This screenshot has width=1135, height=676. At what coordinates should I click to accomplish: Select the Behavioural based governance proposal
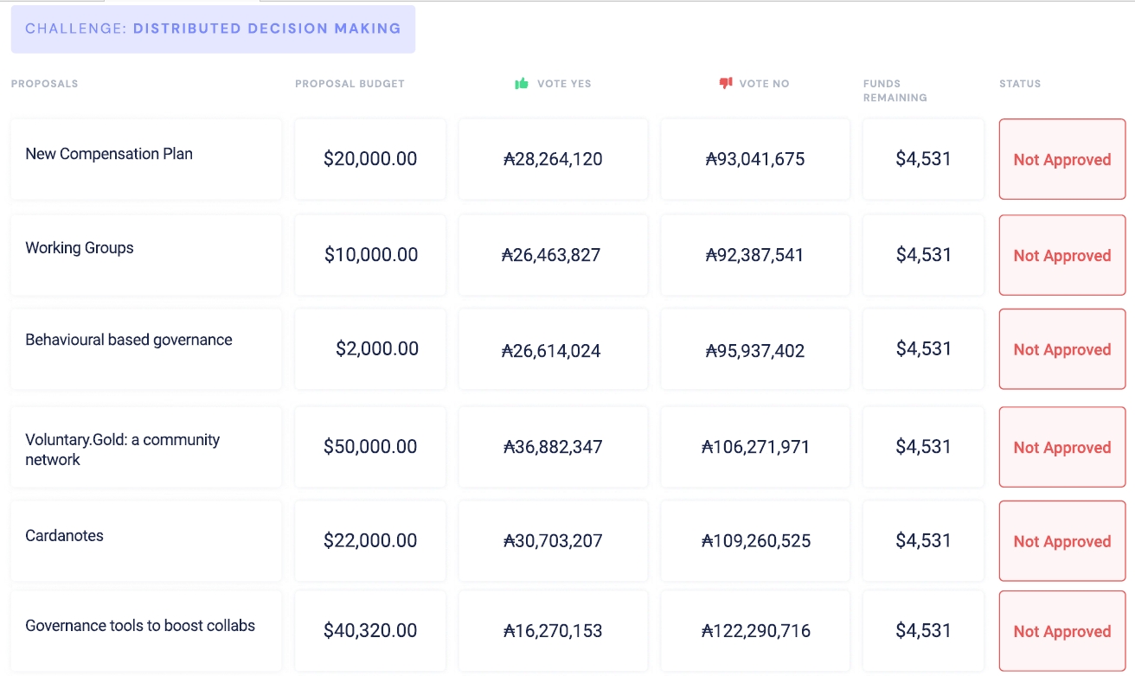pos(129,340)
